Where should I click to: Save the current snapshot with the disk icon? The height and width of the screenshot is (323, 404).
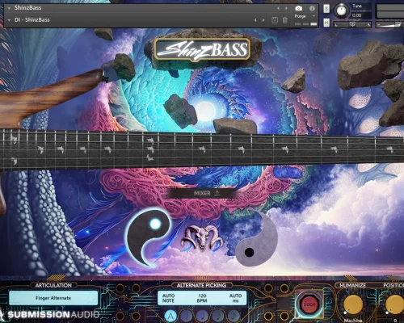tap(275, 20)
